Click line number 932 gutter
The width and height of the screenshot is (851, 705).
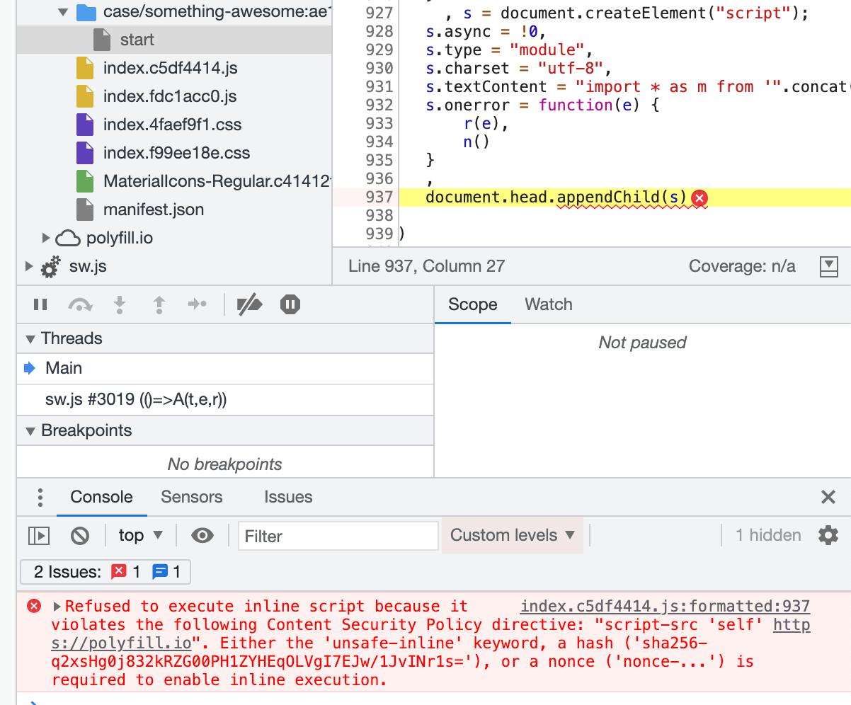379,105
